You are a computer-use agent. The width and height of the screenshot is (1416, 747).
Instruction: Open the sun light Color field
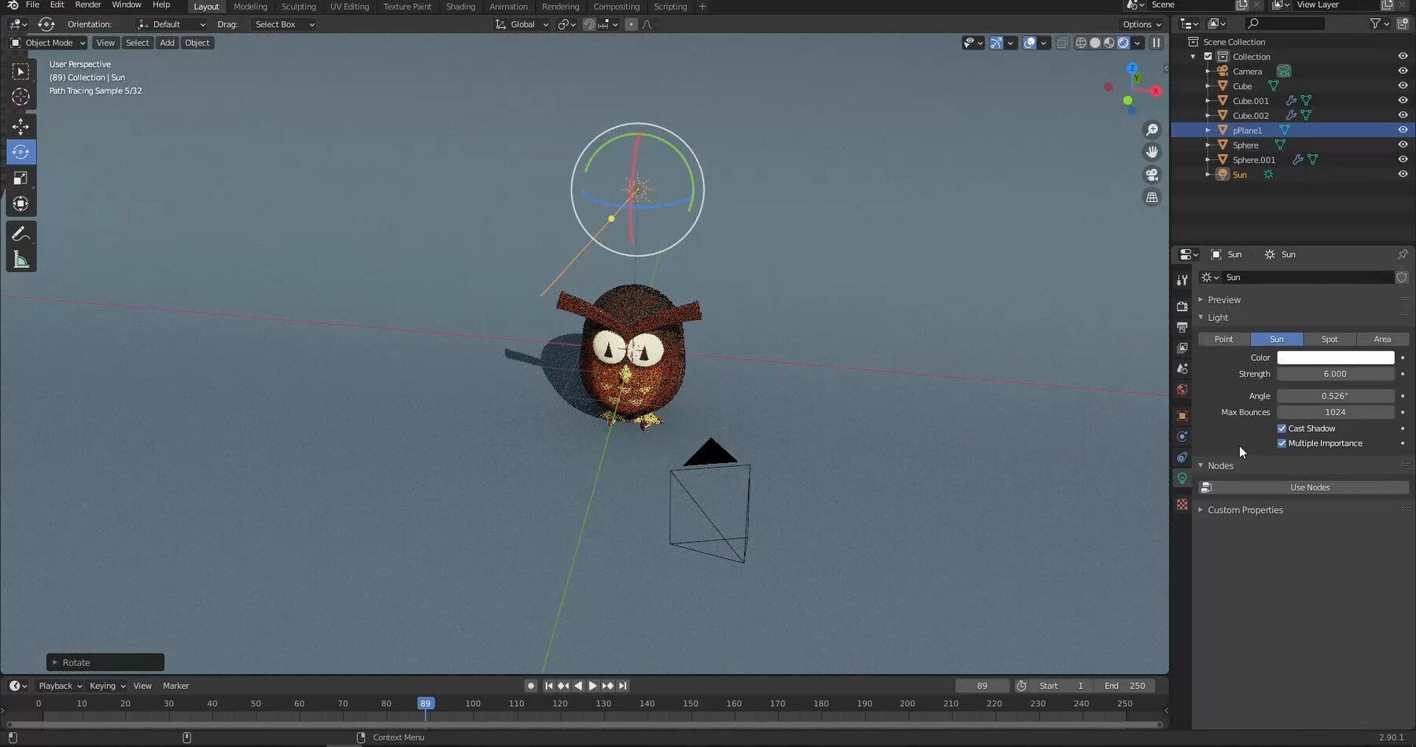[x=1336, y=358]
